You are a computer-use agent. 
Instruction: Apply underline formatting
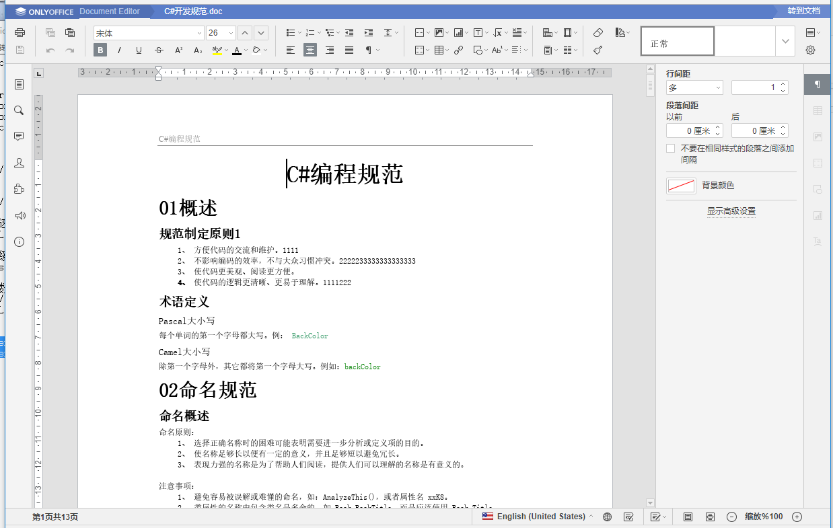tap(139, 50)
